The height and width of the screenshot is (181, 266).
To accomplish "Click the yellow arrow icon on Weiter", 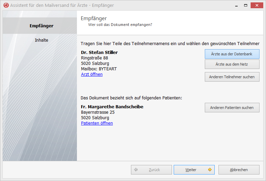I will pos(210,170).
